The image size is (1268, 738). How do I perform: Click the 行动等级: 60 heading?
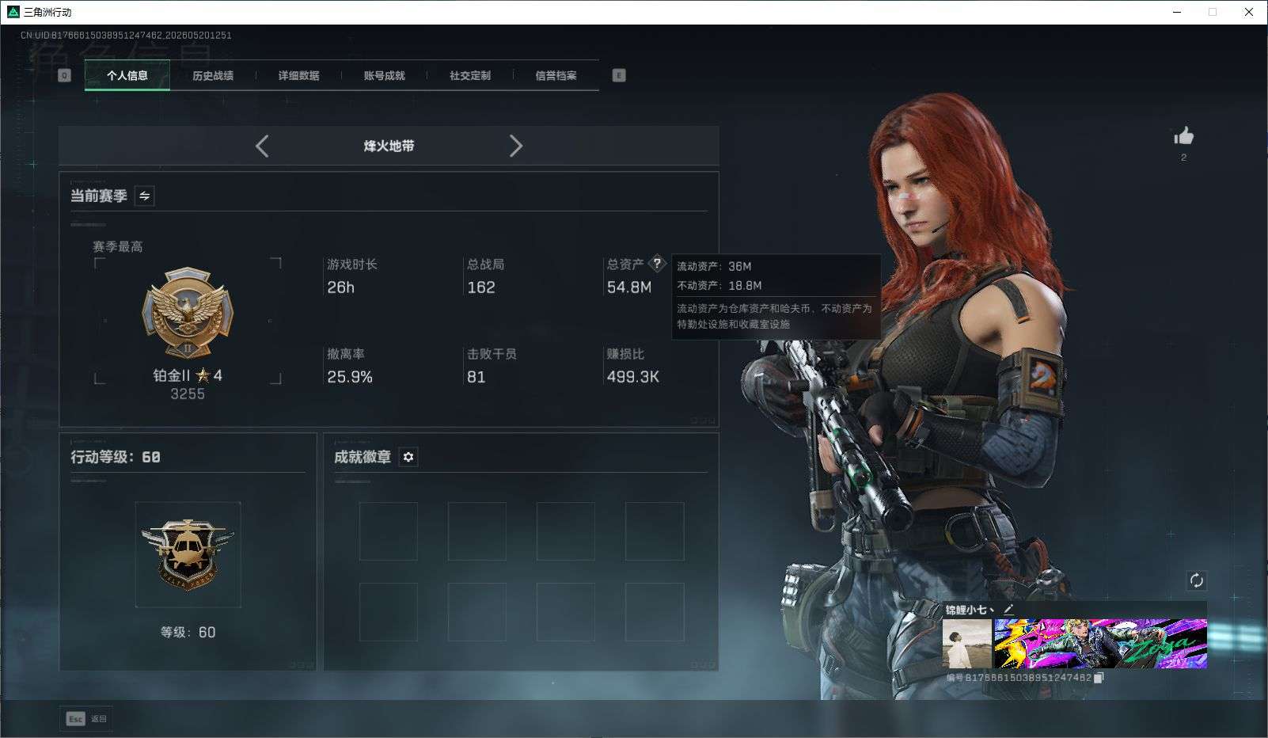click(116, 457)
